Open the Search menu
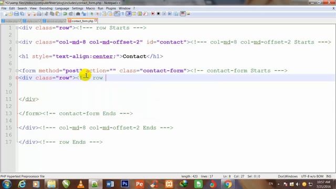Image resolution: width=336 pixels, height=189 pixels. pyautogui.click(x=22, y=8)
